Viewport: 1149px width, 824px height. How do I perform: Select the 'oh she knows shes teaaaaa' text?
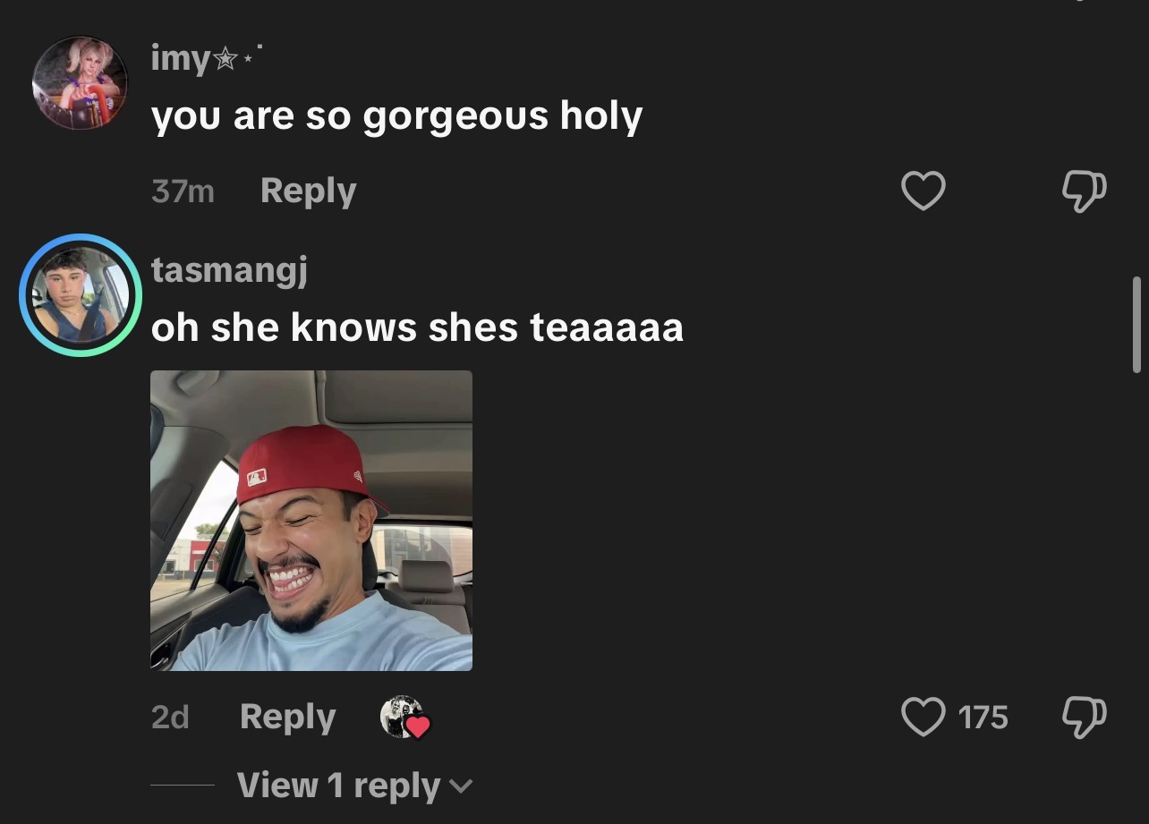click(x=417, y=327)
